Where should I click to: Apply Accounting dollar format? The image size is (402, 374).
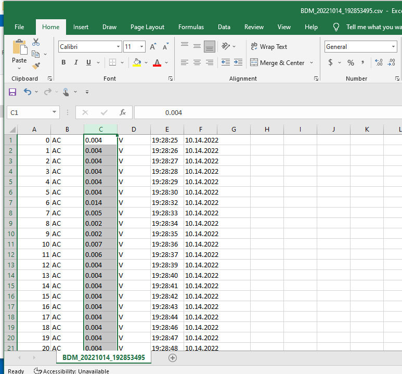(x=330, y=62)
